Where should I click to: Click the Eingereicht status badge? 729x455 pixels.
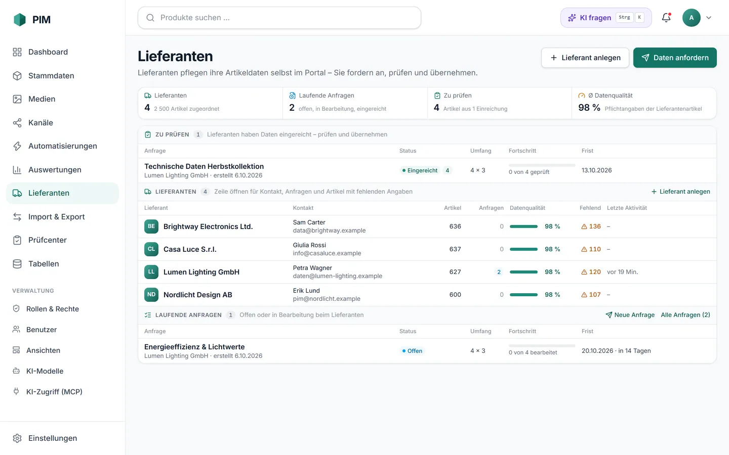tap(420, 170)
